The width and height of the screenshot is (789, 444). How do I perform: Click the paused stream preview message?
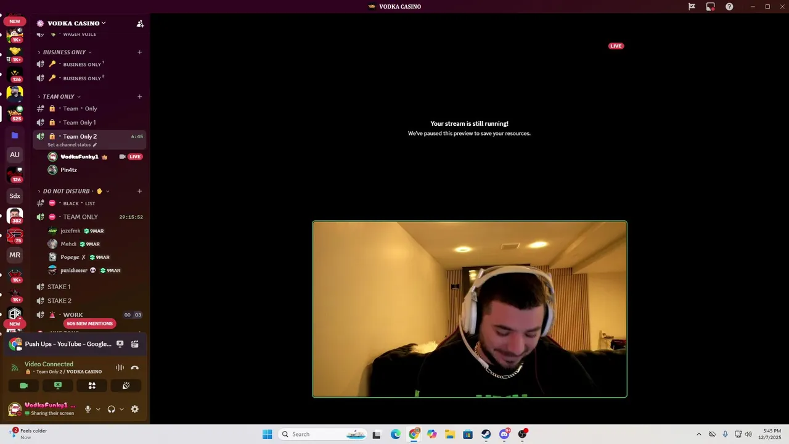pos(469,128)
